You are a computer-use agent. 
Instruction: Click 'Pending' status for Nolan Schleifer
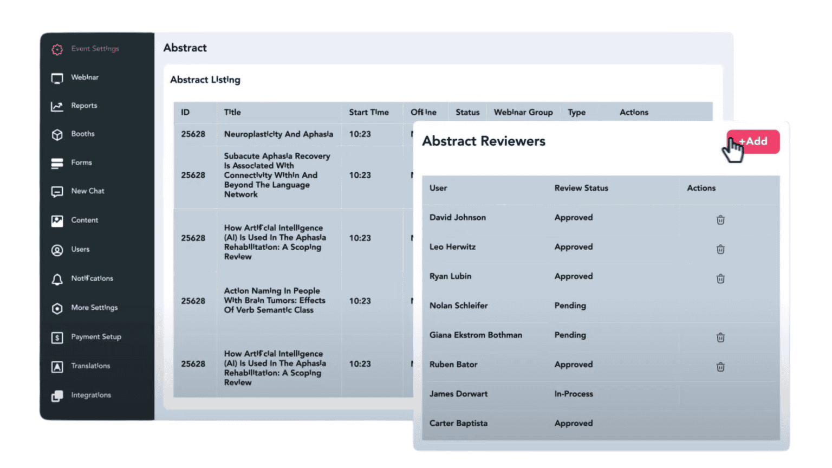click(x=570, y=305)
